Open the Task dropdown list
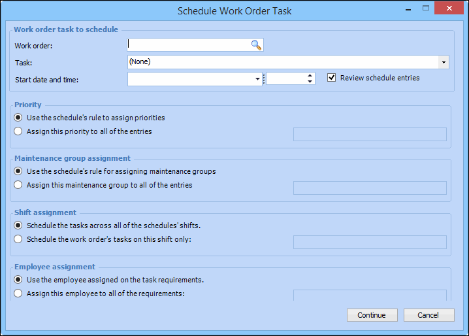Screen dimensions: 469x336 (444, 62)
